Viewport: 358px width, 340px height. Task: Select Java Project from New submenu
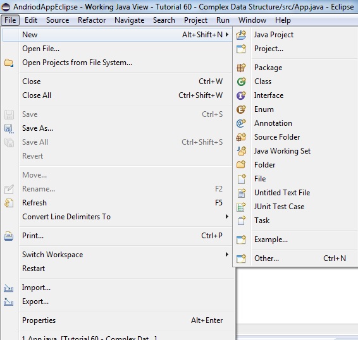click(296, 35)
